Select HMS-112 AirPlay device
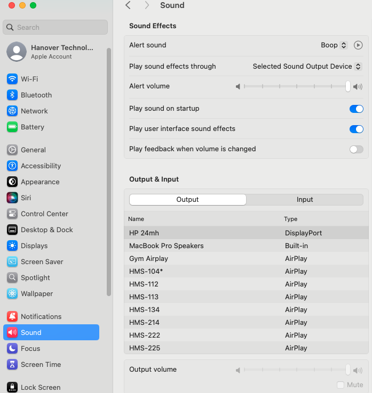 [x=246, y=284]
